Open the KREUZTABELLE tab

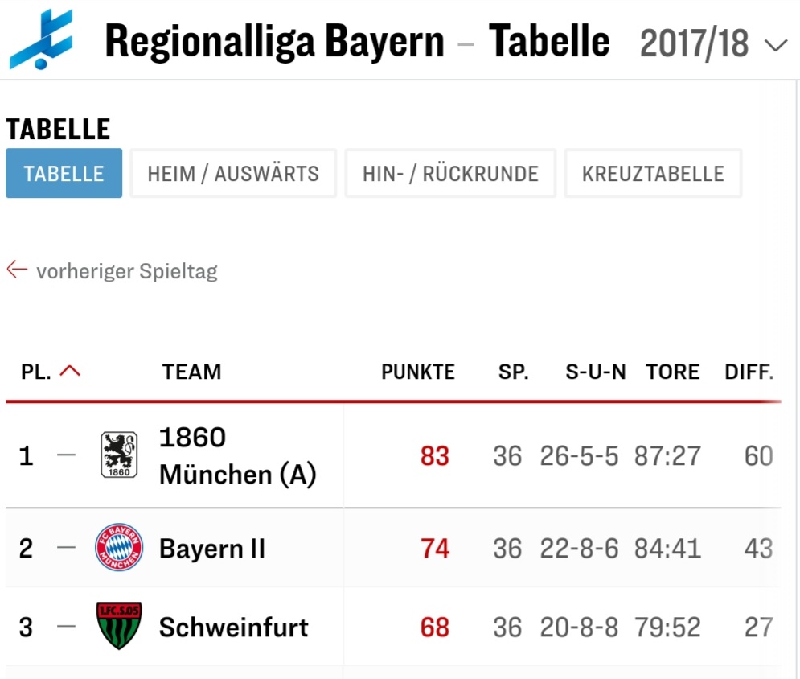click(653, 173)
